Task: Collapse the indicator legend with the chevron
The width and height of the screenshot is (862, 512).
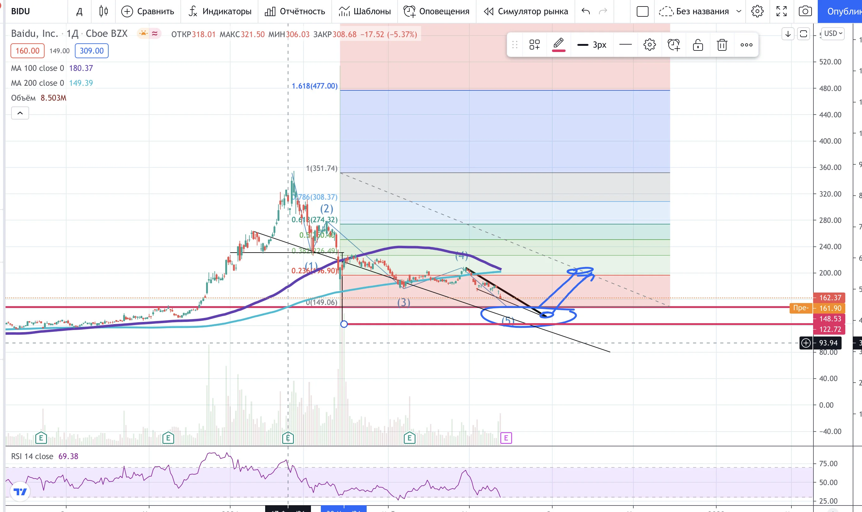Action: pos(20,113)
